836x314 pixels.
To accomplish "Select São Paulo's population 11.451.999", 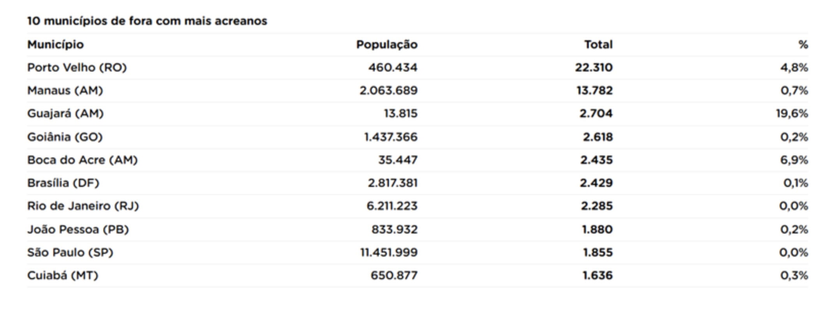I will coord(388,253).
